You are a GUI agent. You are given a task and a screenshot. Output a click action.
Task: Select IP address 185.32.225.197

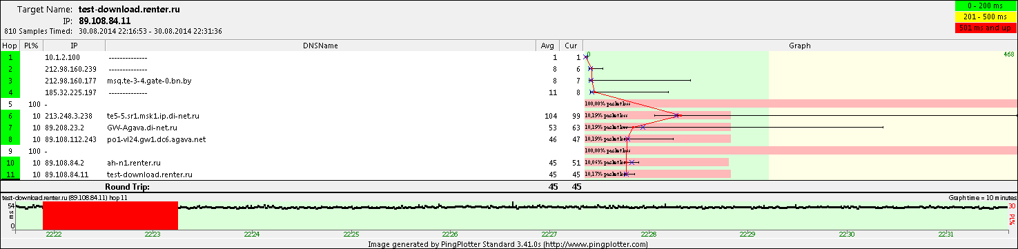[70, 92]
